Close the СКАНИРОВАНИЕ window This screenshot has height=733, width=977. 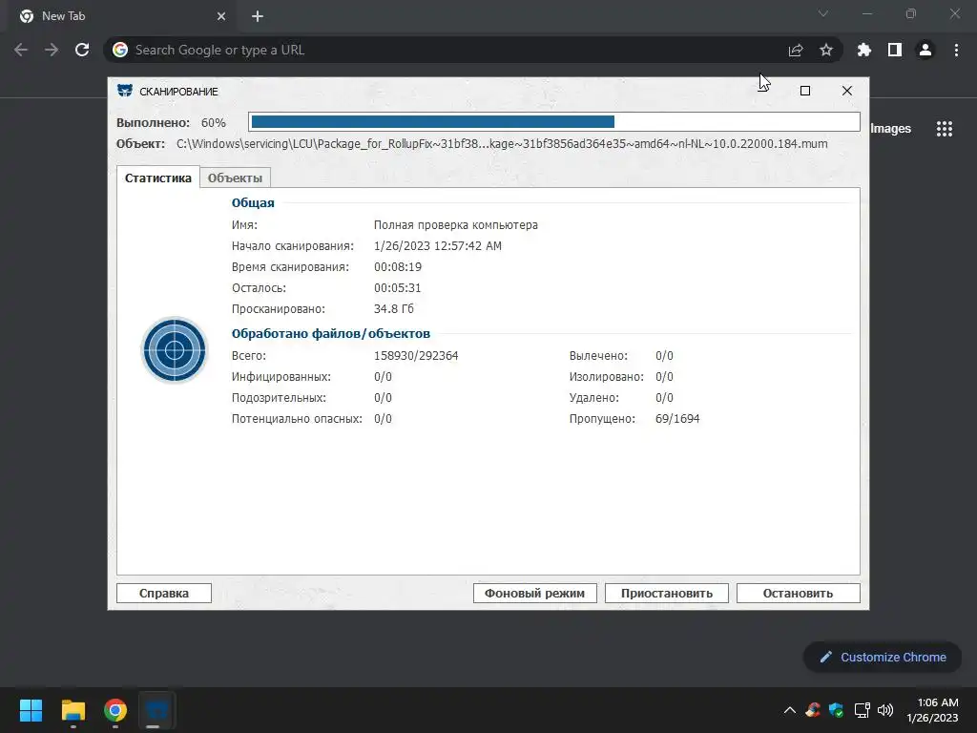click(847, 91)
